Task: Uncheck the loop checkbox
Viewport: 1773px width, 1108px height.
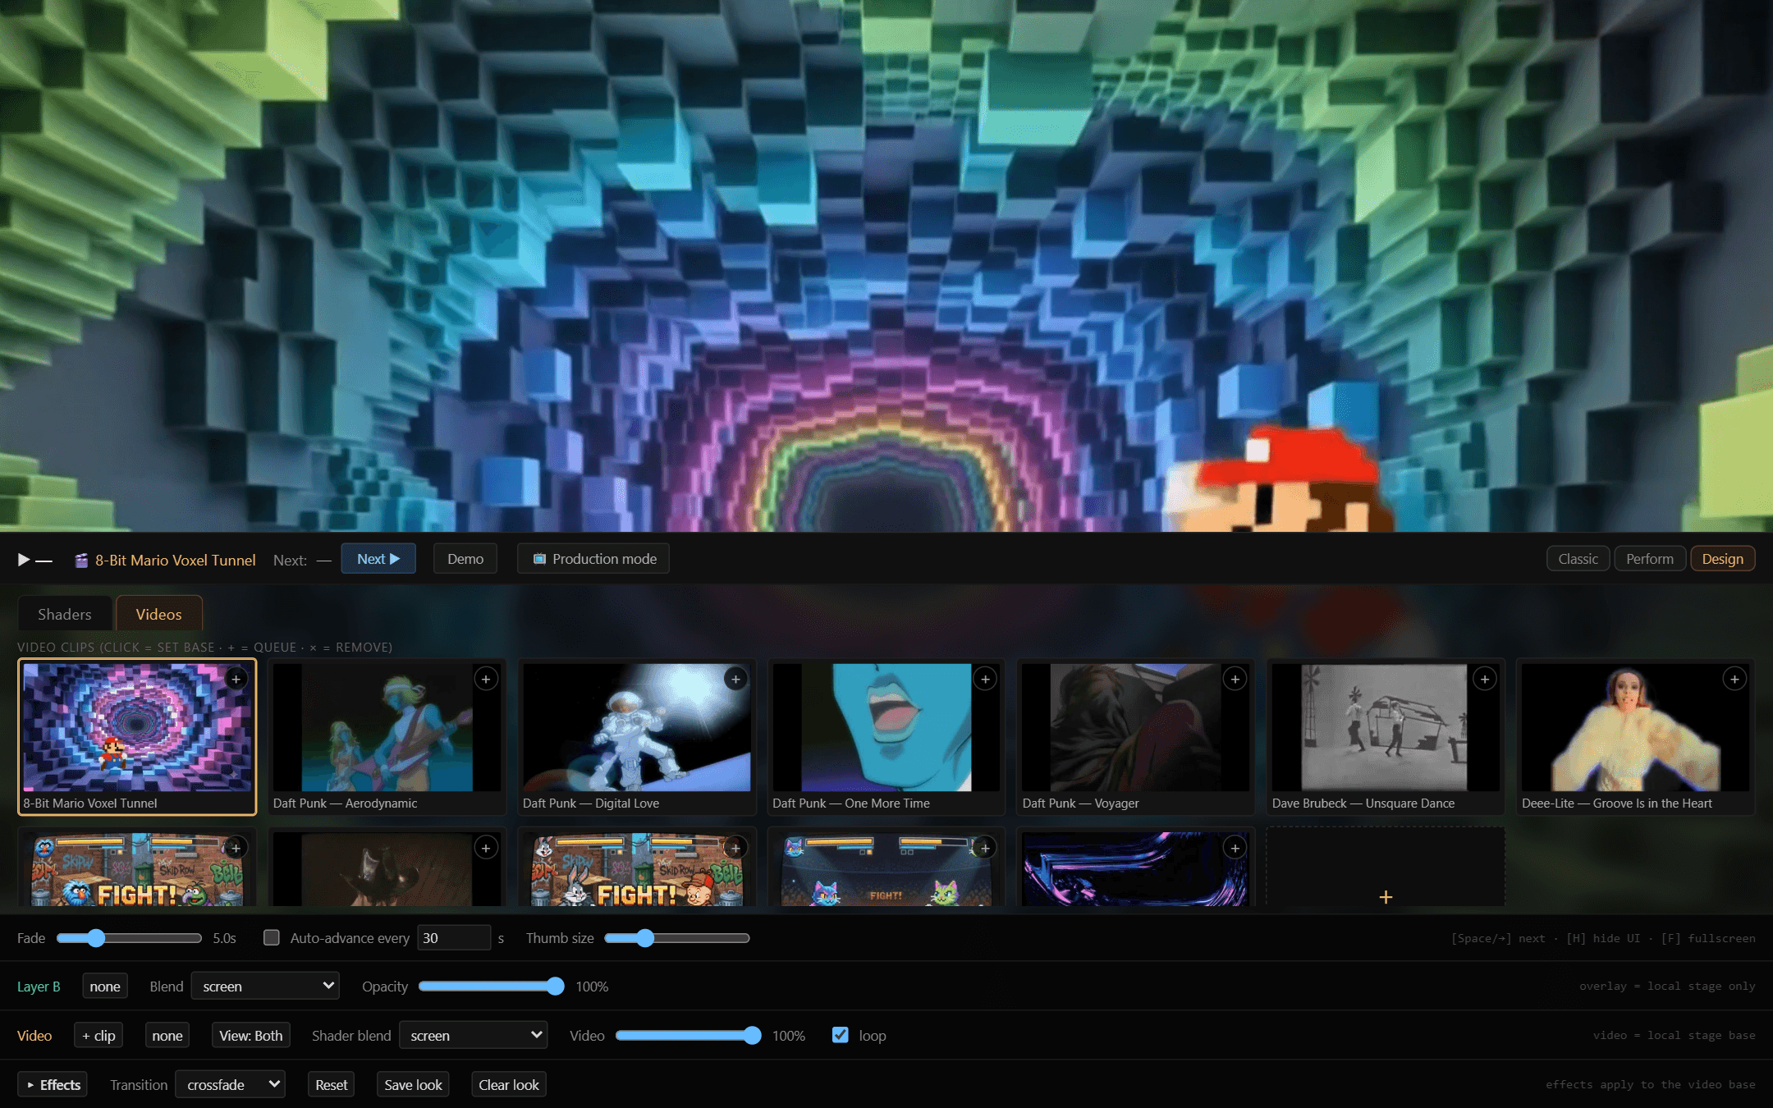Action: pos(840,1035)
